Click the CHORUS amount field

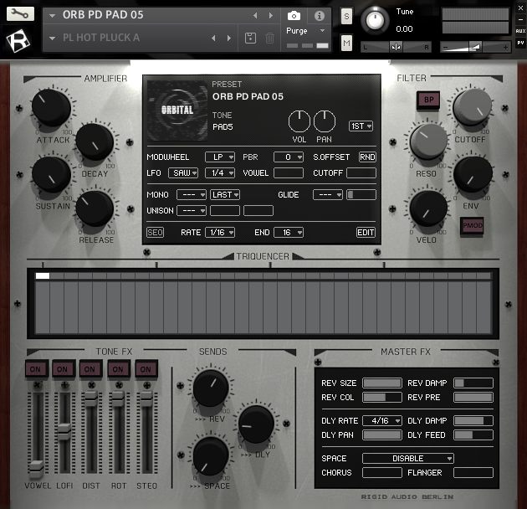pyautogui.click(x=382, y=473)
